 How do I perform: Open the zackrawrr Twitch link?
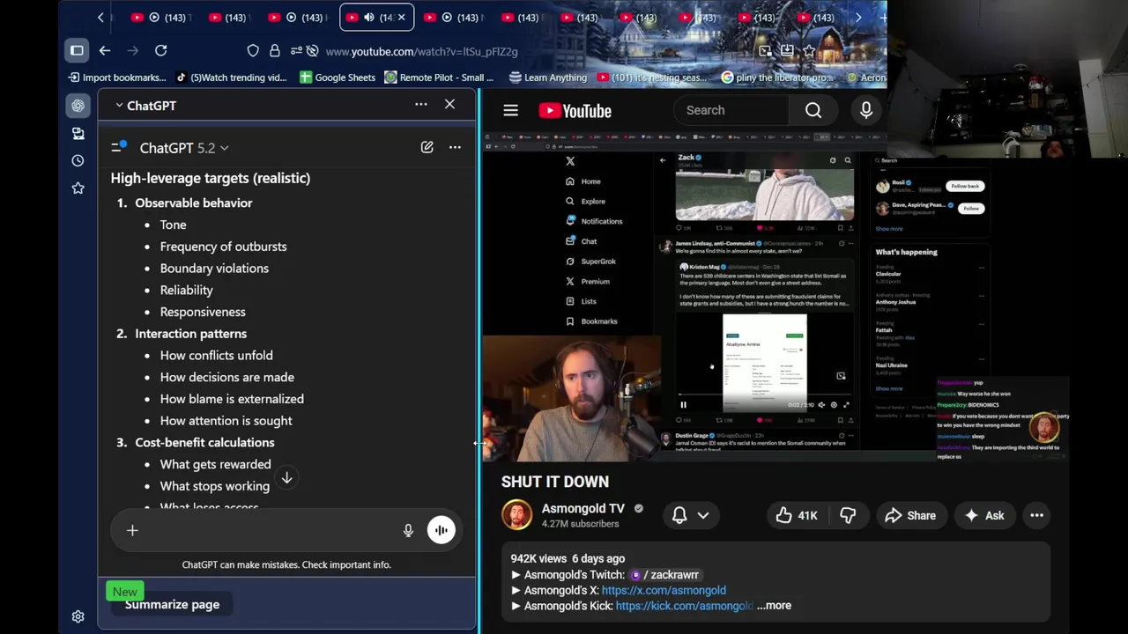tap(664, 575)
